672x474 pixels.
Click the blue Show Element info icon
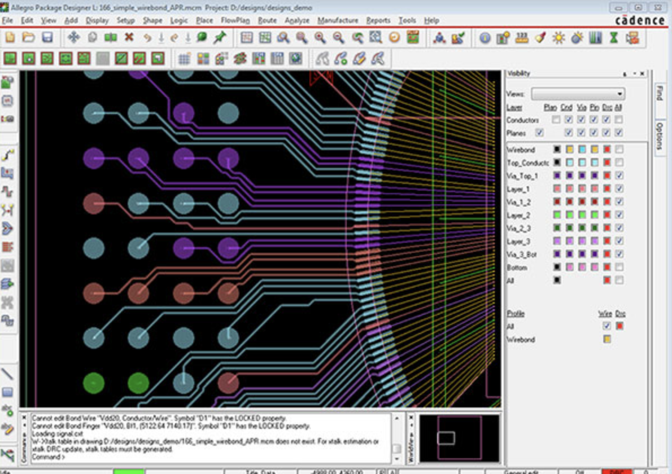(485, 38)
